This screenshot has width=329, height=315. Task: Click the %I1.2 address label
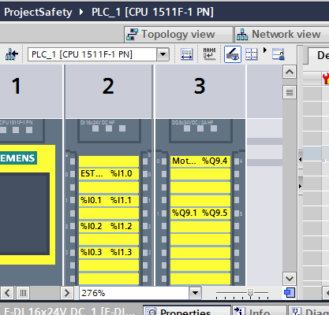[122, 226]
